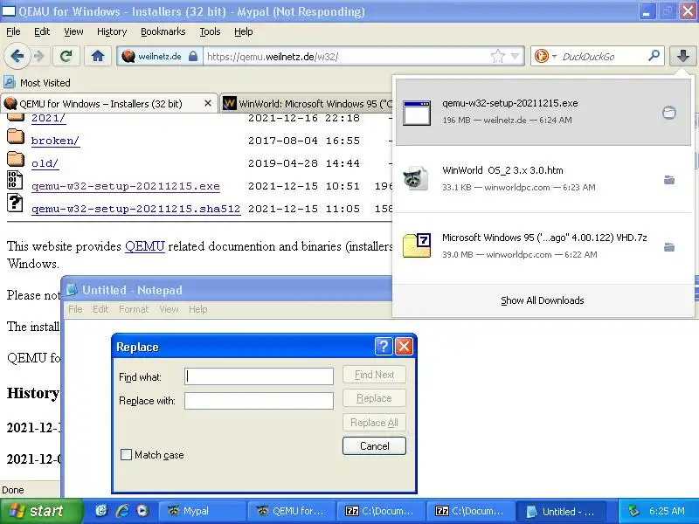Viewport: 699px width, 524px height.
Task: Click the Find what input field
Action: tap(259, 376)
